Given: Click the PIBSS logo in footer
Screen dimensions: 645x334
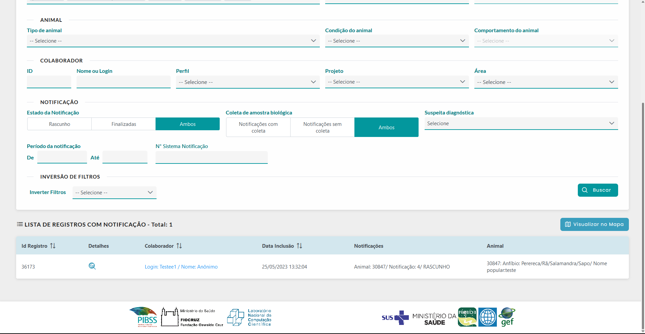Looking at the screenshot, I should point(143,317).
